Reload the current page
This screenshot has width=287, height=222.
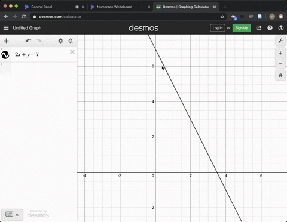coord(24,17)
